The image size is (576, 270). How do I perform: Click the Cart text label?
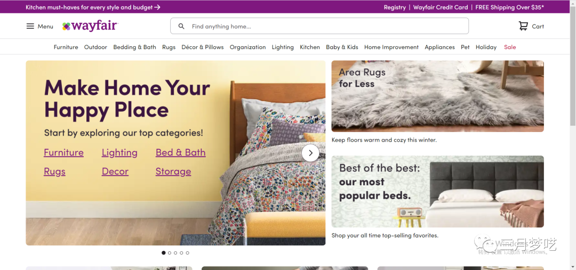[x=538, y=27]
